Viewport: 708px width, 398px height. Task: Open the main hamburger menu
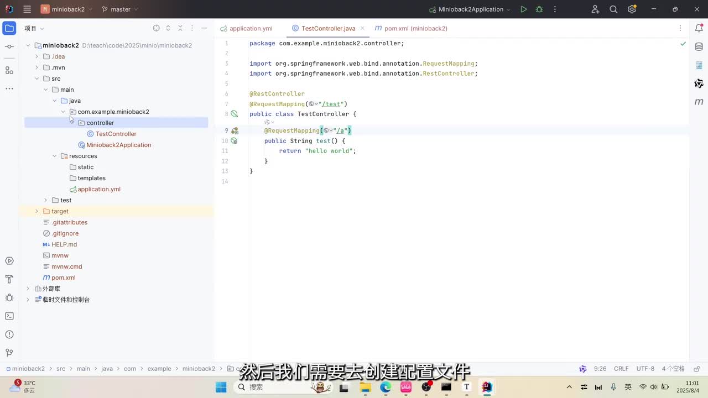point(27,9)
